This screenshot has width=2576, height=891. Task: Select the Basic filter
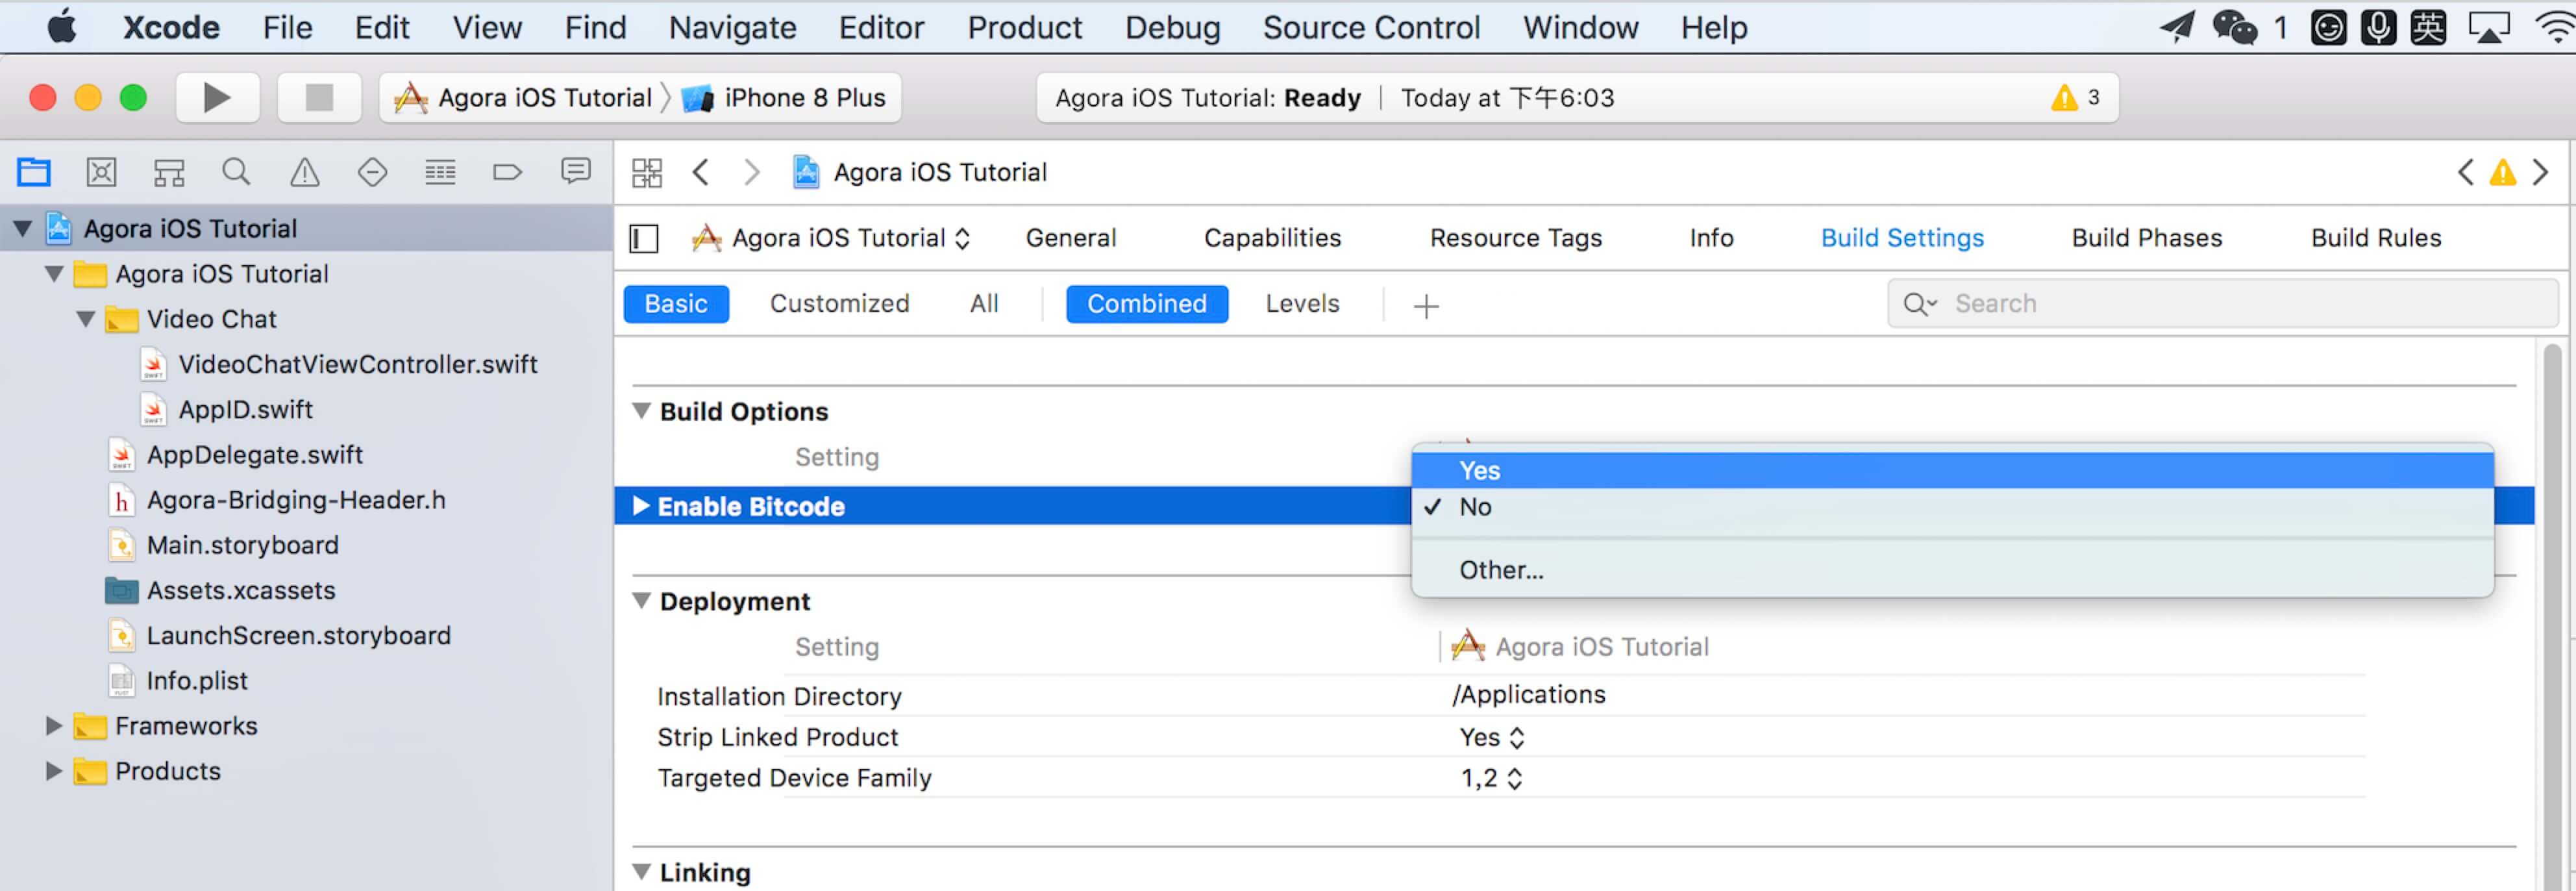[676, 304]
